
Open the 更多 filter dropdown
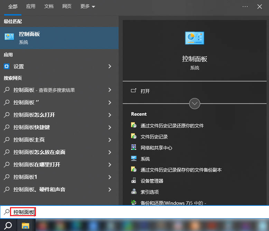point(87,7)
